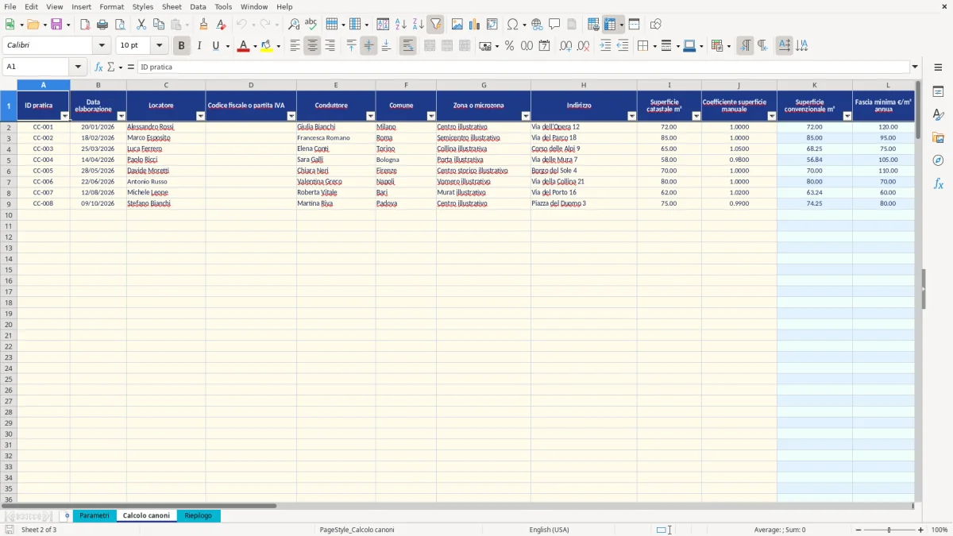Sort ascending A to Z icon
Image resolution: width=953 pixels, height=536 pixels.
(401, 25)
